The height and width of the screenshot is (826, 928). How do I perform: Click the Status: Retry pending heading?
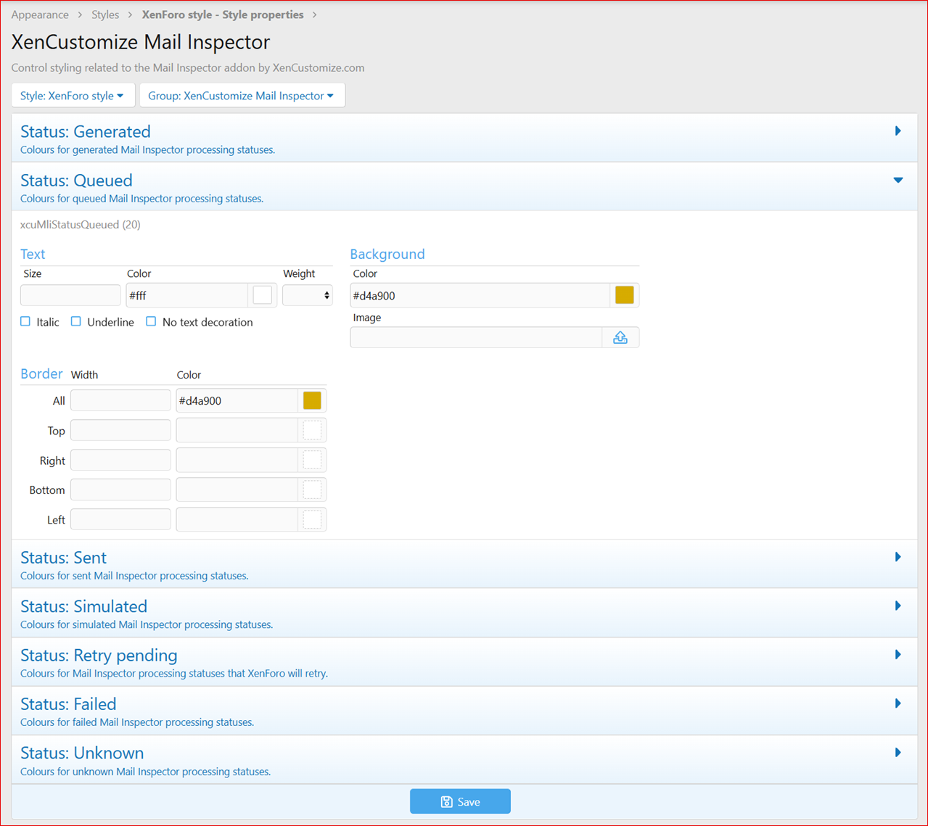pos(99,655)
